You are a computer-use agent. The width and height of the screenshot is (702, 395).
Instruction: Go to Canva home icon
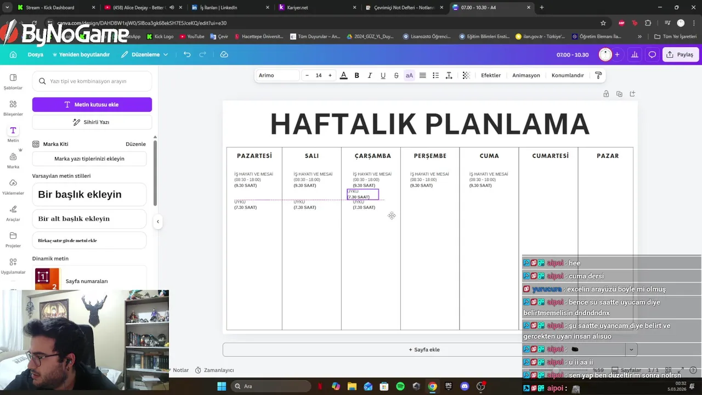point(13,54)
